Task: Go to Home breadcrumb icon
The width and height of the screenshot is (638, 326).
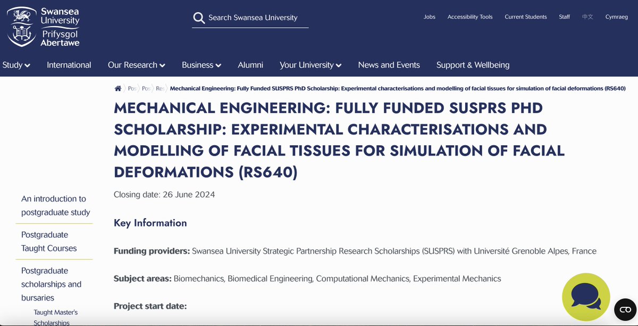Action: (118, 88)
